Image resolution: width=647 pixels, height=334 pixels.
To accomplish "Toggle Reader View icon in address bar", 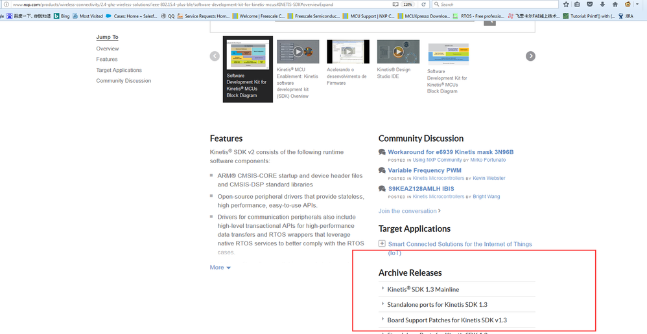I will point(395,5).
